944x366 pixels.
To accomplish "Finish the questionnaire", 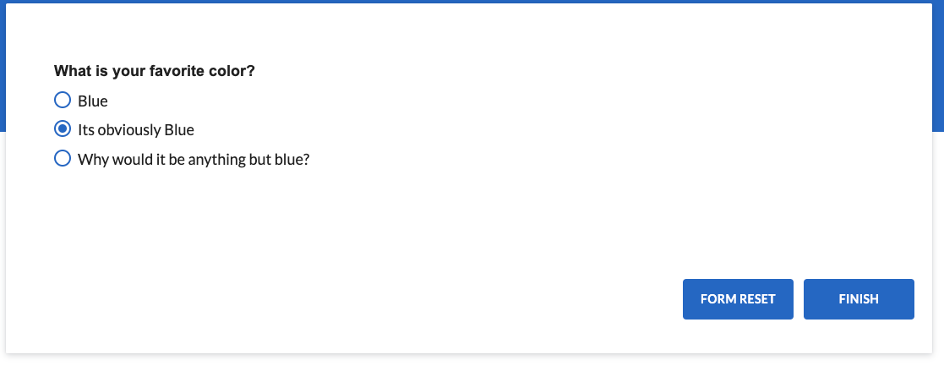I will point(859,299).
